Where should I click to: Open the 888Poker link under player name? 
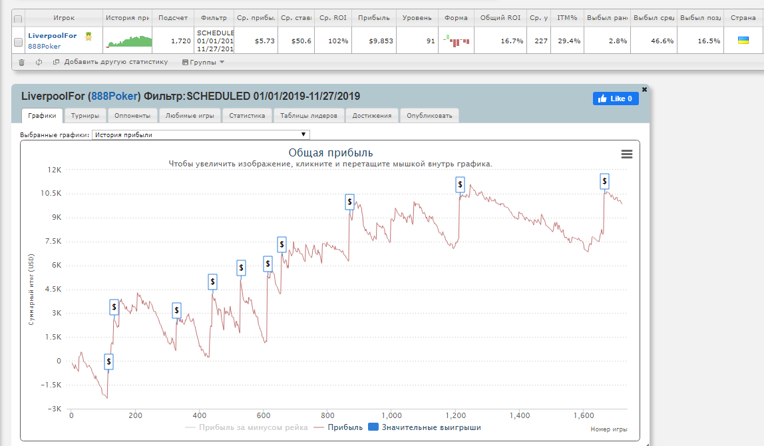click(45, 47)
